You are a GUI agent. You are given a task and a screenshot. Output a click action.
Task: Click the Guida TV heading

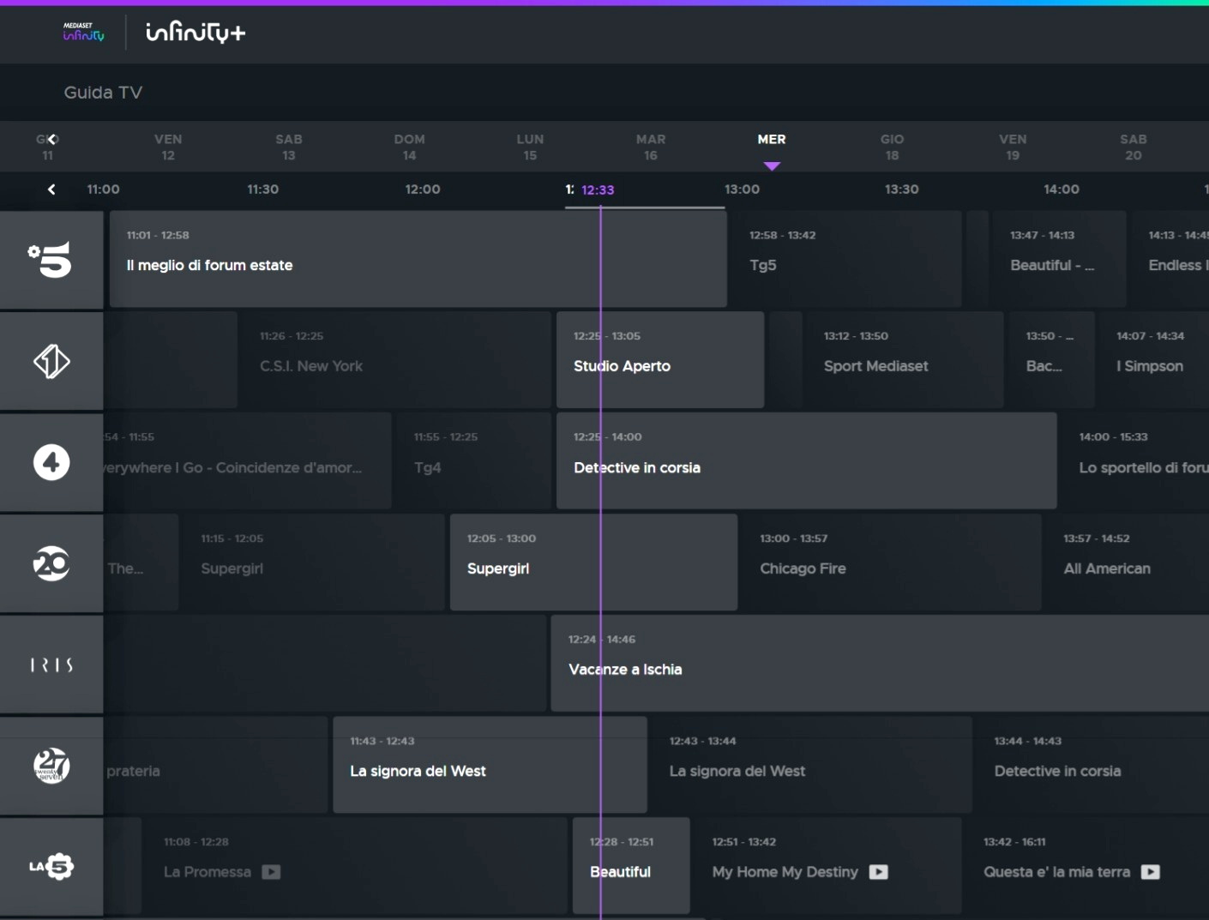103,93
